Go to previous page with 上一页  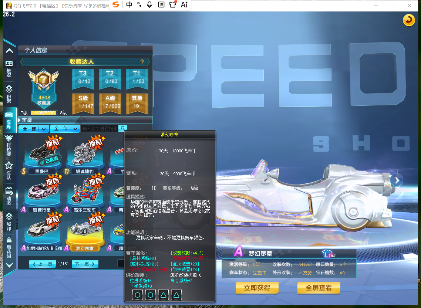(43, 264)
